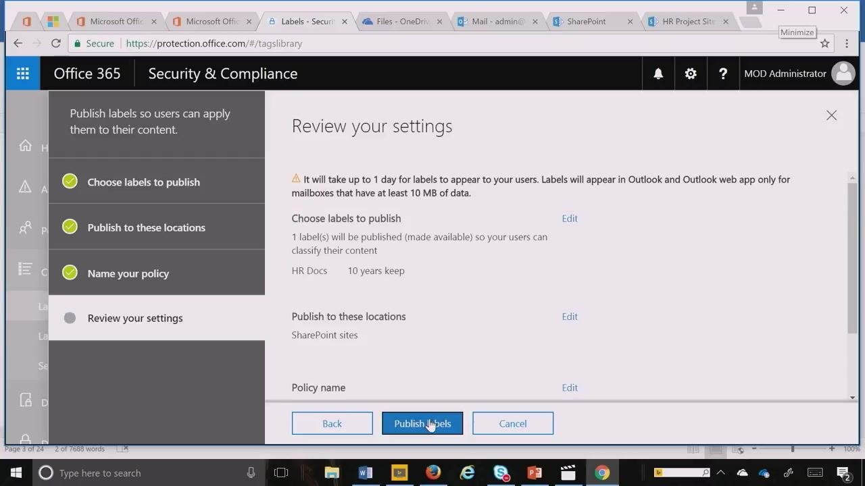This screenshot has height=486, width=865.
Task: Zoom in with Word's plus button
Action: (832, 449)
